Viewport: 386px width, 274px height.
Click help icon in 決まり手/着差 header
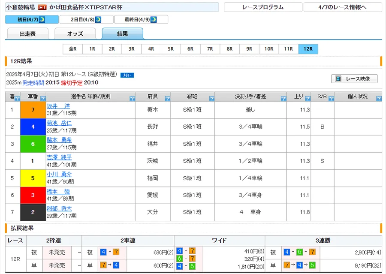coord(283,99)
